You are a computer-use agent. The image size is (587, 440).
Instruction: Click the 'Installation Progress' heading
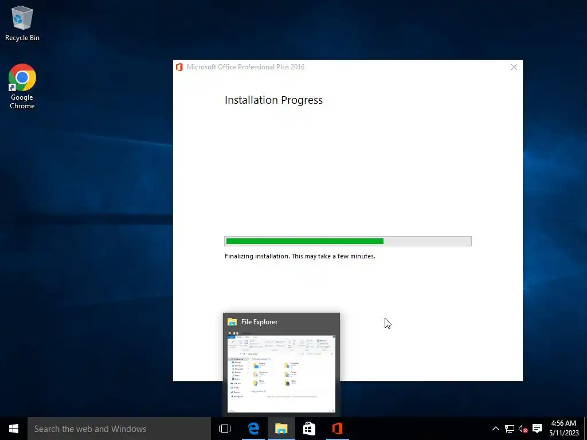point(273,100)
